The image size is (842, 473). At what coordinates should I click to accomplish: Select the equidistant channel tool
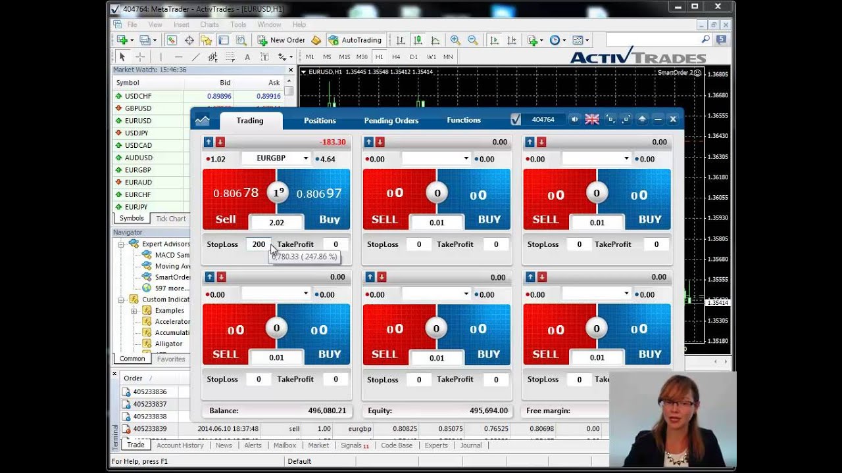pos(212,56)
